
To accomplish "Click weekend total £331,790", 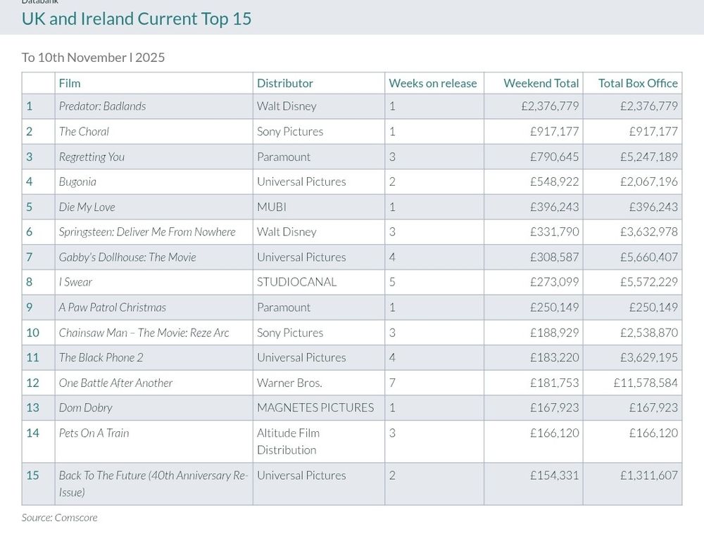I will point(555,232).
